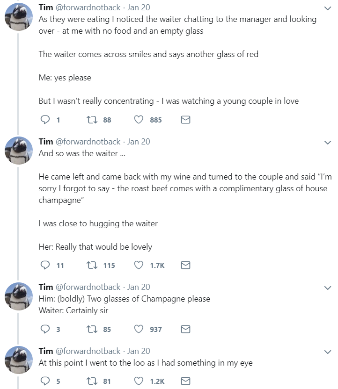Expand more options on 'And so was the waiter' tweet
The image size is (338, 389).
[328, 143]
